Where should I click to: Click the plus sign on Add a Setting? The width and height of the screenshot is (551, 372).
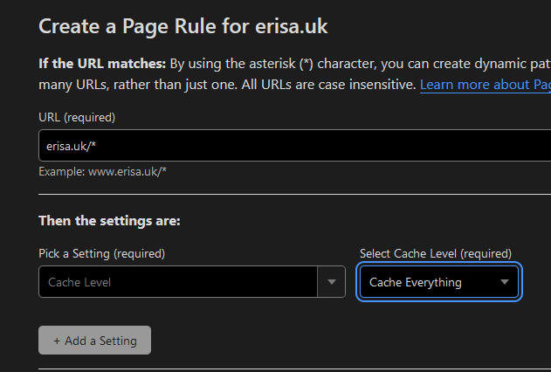58,341
